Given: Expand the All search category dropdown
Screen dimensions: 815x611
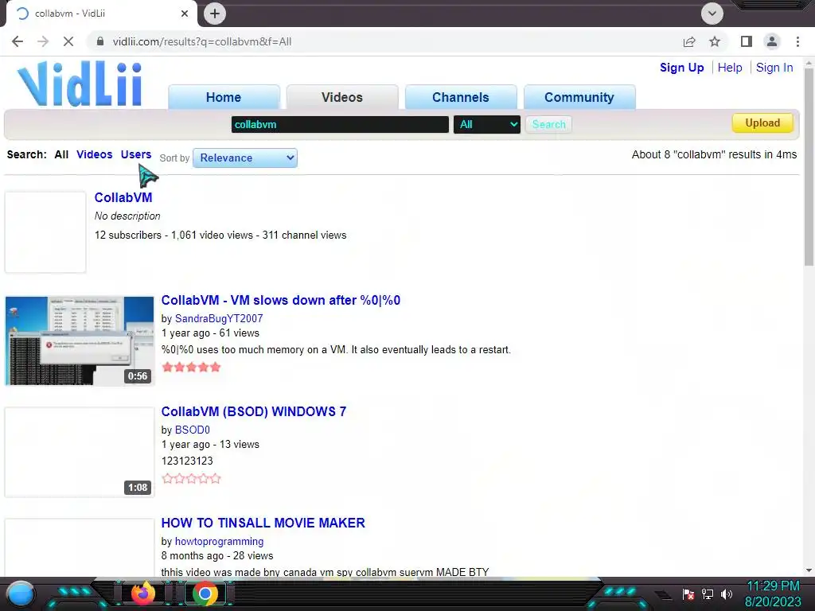Looking at the screenshot, I should 486,125.
